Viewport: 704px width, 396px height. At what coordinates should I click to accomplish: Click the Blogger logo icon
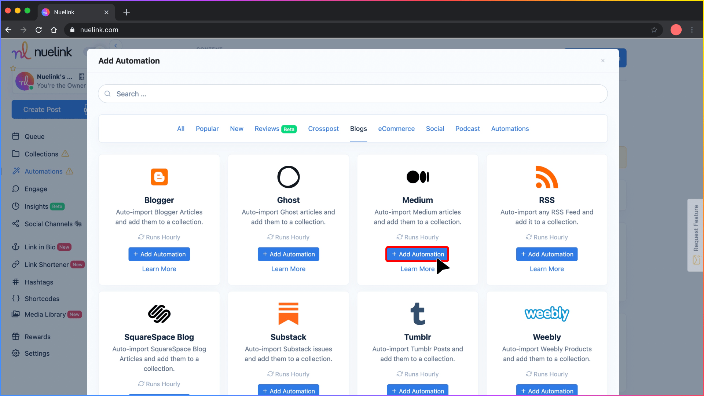pyautogui.click(x=159, y=177)
